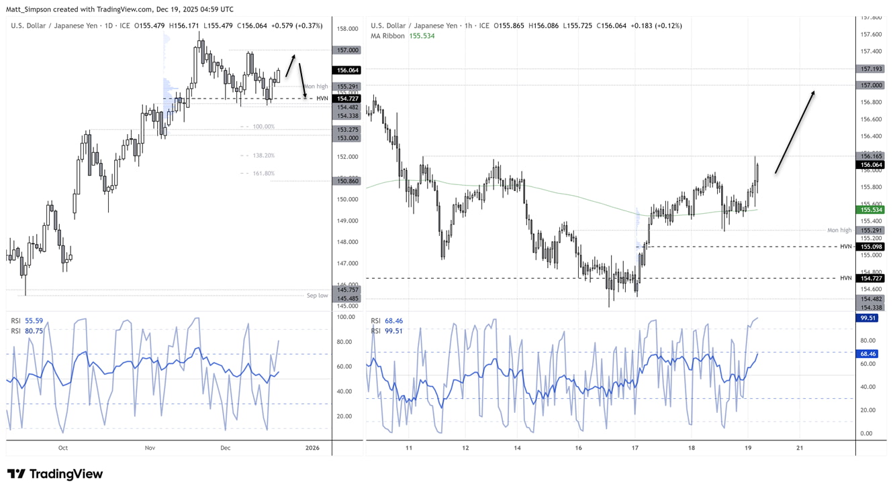Click the TradingView logo at bottom left
Screen dimensions: 893x492
click(x=55, y=474)
